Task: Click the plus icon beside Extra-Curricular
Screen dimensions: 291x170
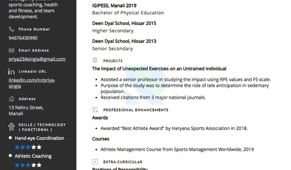Action: [x=95, y=162]
